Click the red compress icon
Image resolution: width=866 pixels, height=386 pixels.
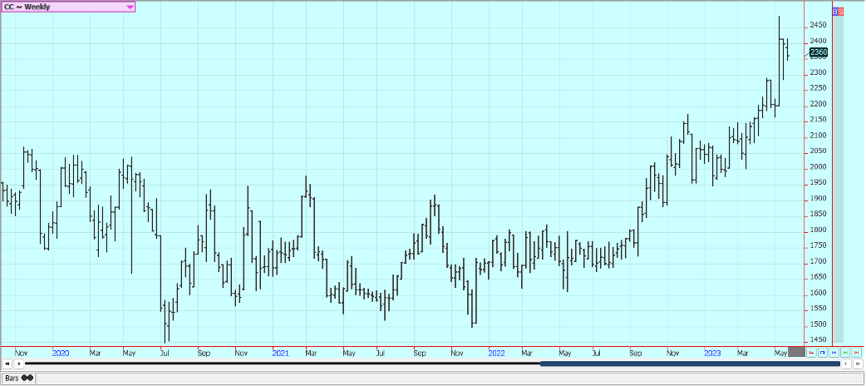(x=857, y=353)
